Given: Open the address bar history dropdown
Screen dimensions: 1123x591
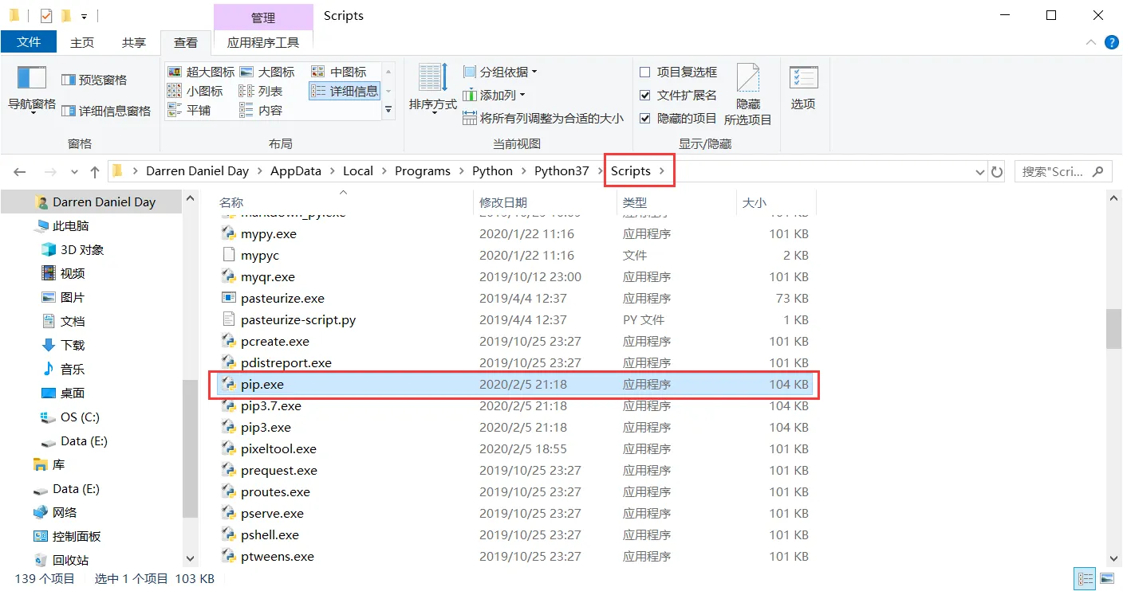Looking at the screenshot, I should [980, 171].
